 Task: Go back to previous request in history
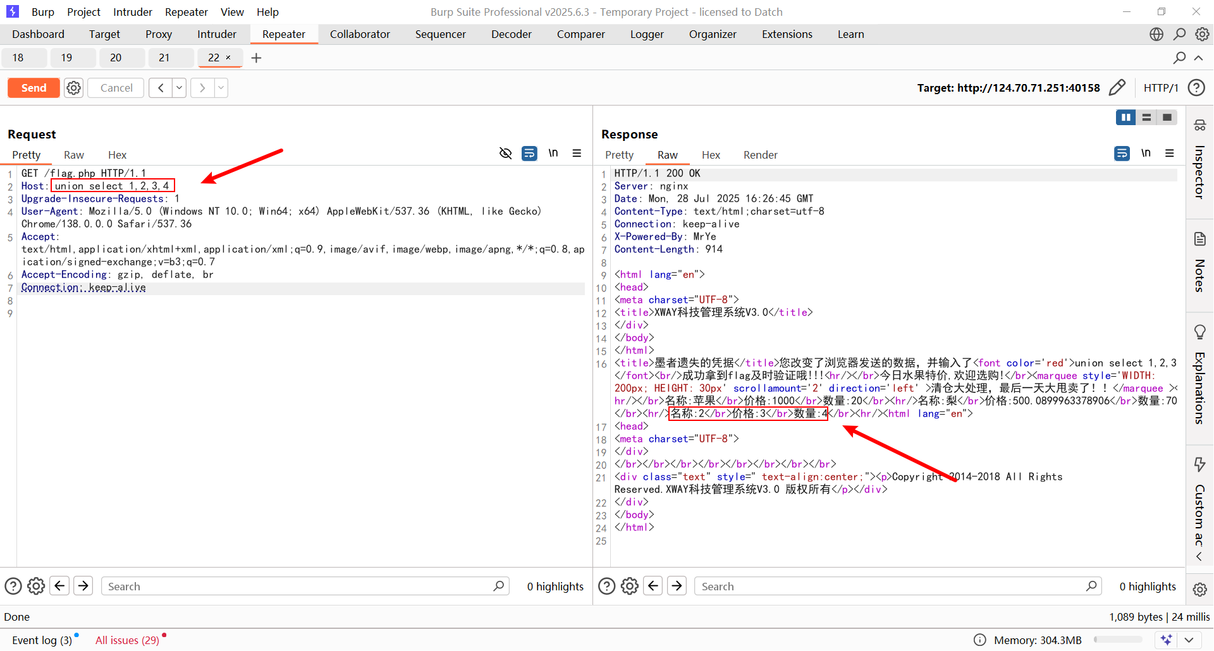coord(161,88)
